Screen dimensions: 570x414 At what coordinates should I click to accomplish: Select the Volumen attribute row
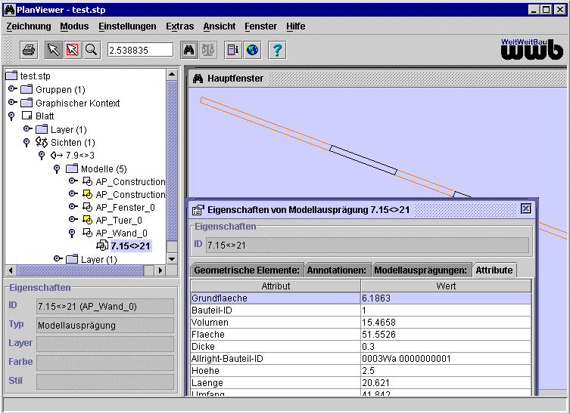coord(360,322)
